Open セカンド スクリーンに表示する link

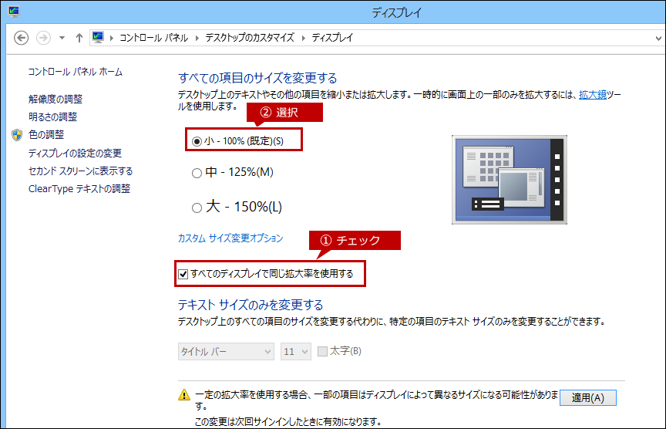(x=80, y=171)
